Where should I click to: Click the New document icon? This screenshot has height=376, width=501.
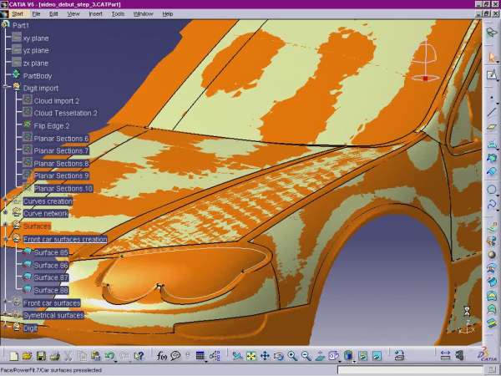click(14, 356)
